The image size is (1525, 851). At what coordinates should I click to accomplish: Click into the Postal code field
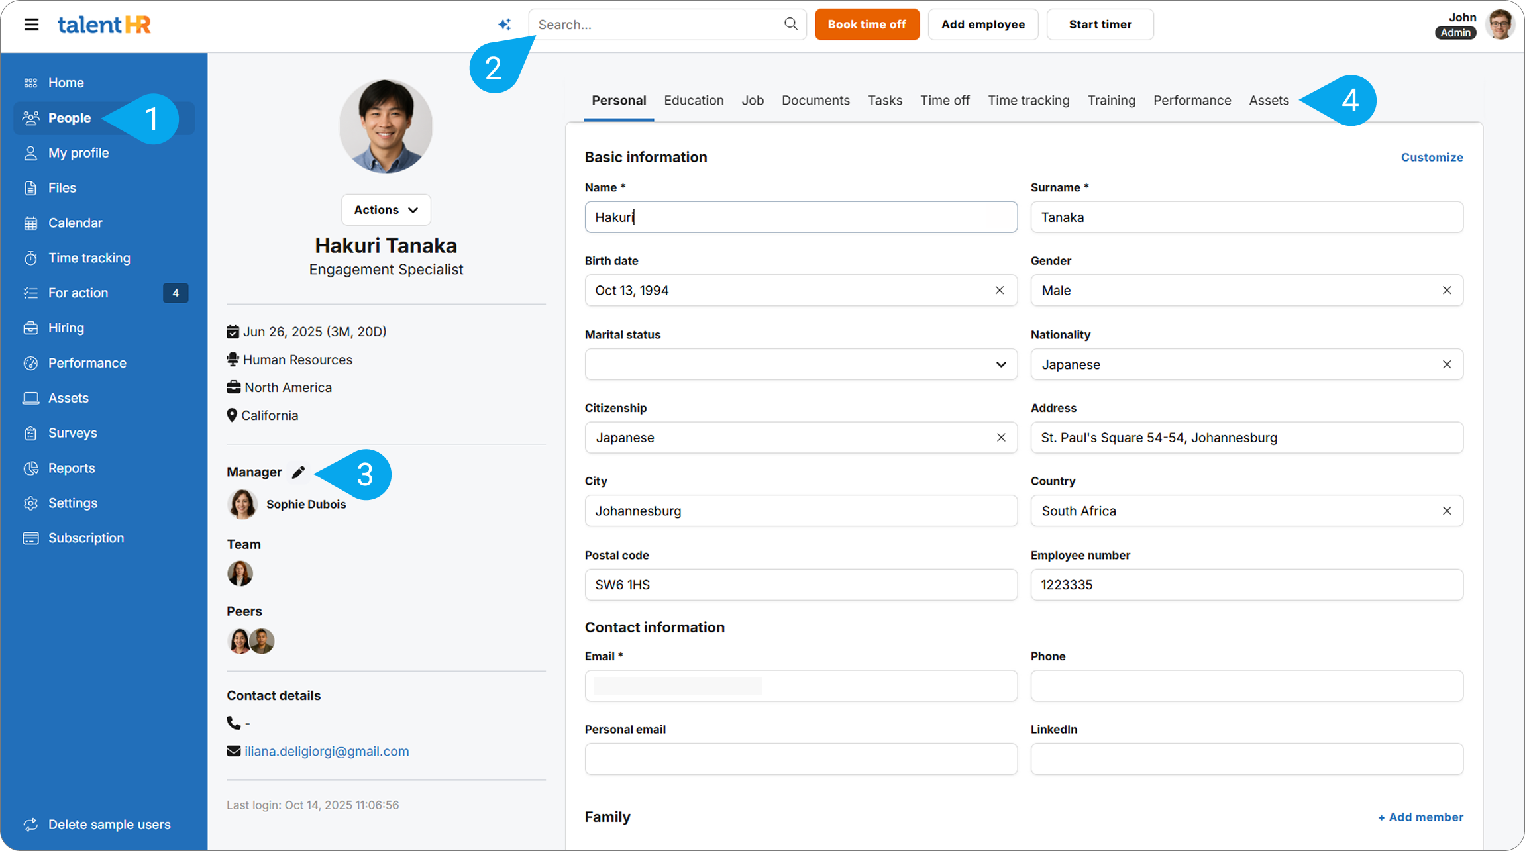point(800,585)
